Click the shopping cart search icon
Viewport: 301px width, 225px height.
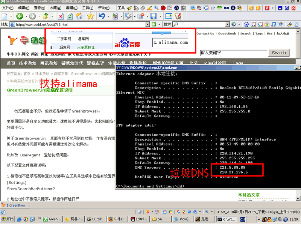click(280, 24)
